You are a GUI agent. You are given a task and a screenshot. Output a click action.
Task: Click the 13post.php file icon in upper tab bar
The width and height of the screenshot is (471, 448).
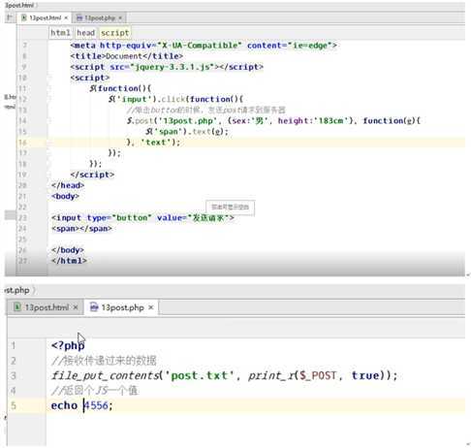pos(79,18)
